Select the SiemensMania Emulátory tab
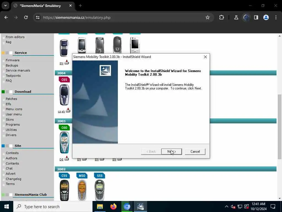This screenshot has height=212, width=282. point(42,6)
